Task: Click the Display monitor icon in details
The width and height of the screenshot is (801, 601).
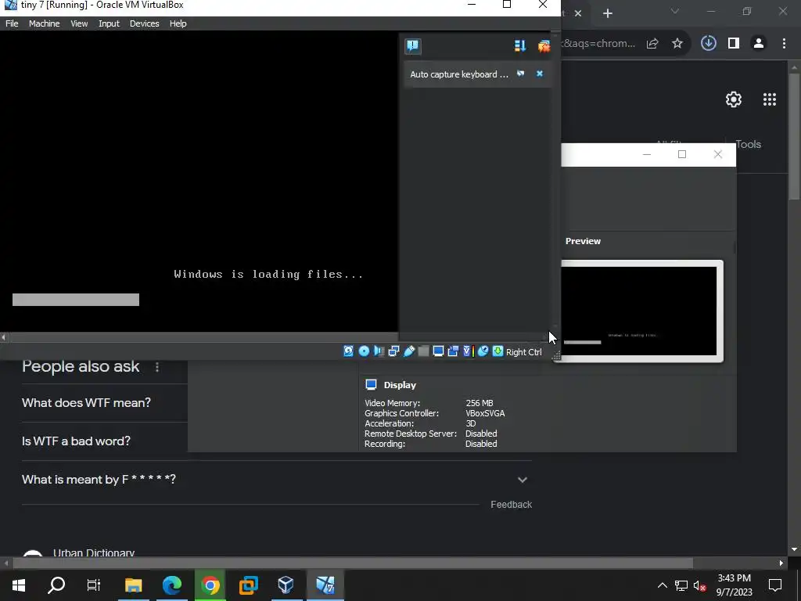Action: pyautogui.click(x=372, y=385)
